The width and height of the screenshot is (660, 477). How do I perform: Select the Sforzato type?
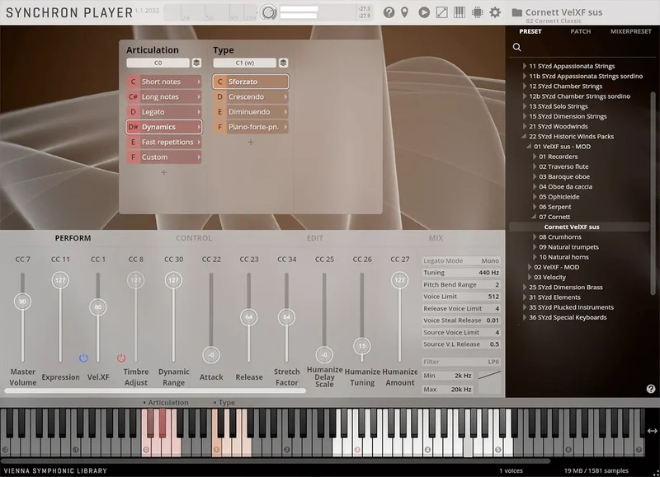[251, 82]
